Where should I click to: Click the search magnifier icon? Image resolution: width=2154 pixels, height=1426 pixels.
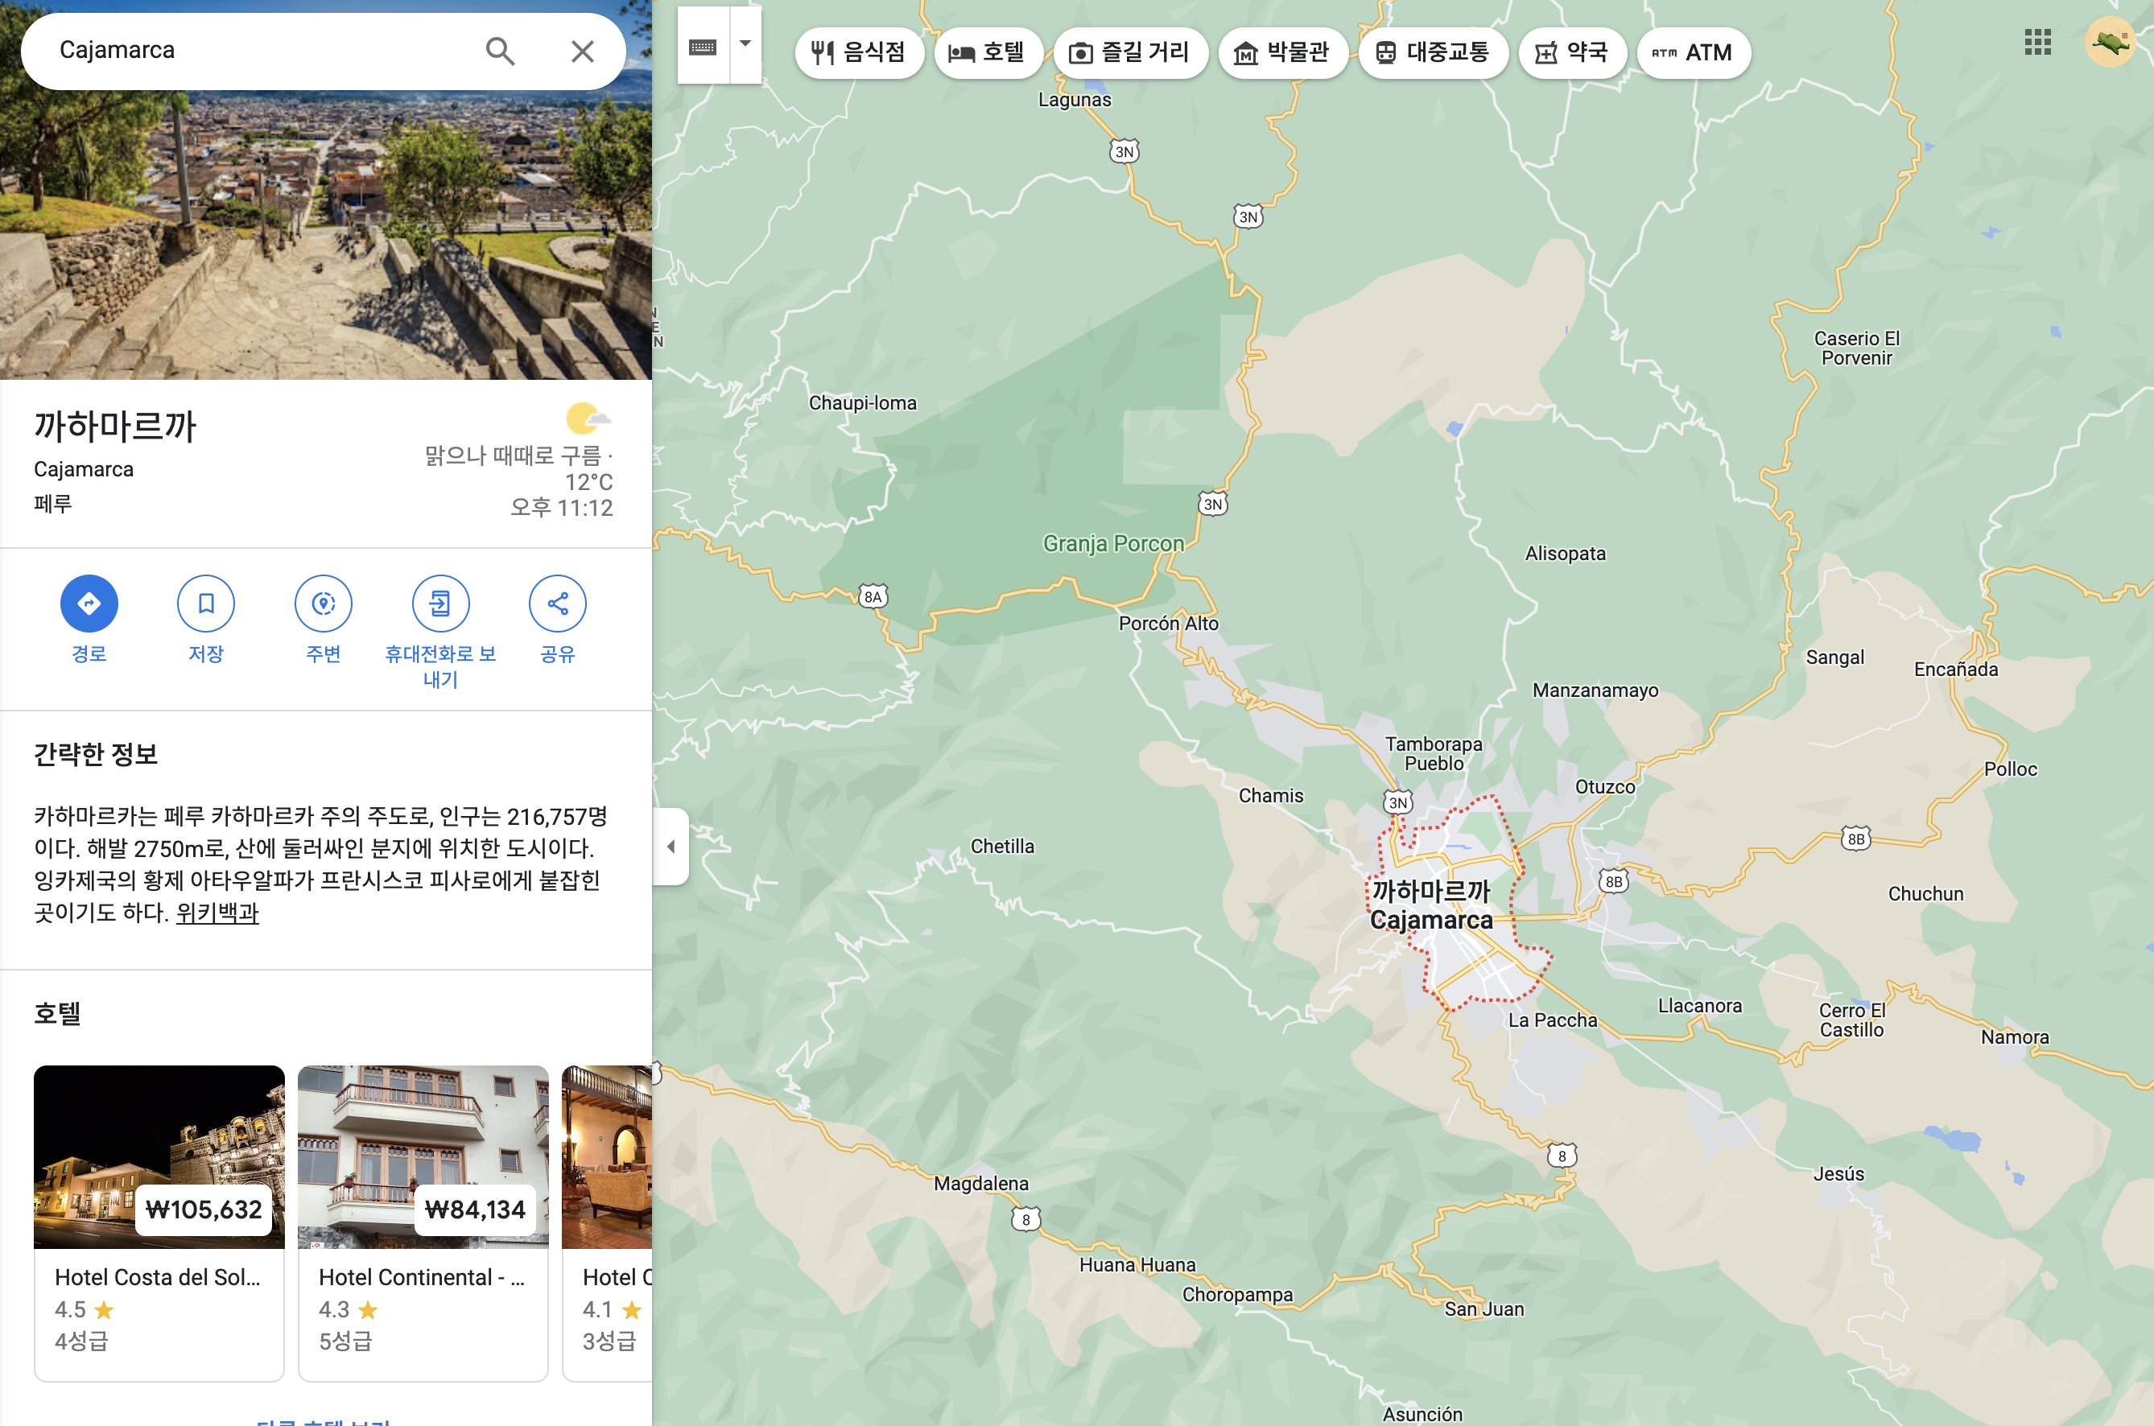(x=499, y=51)
